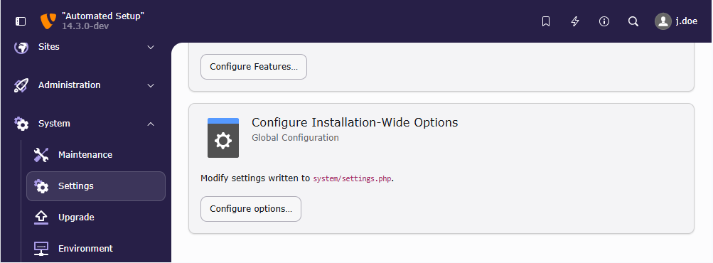
Task: Open the flush cache lightning icon
Action: (575, 21)
